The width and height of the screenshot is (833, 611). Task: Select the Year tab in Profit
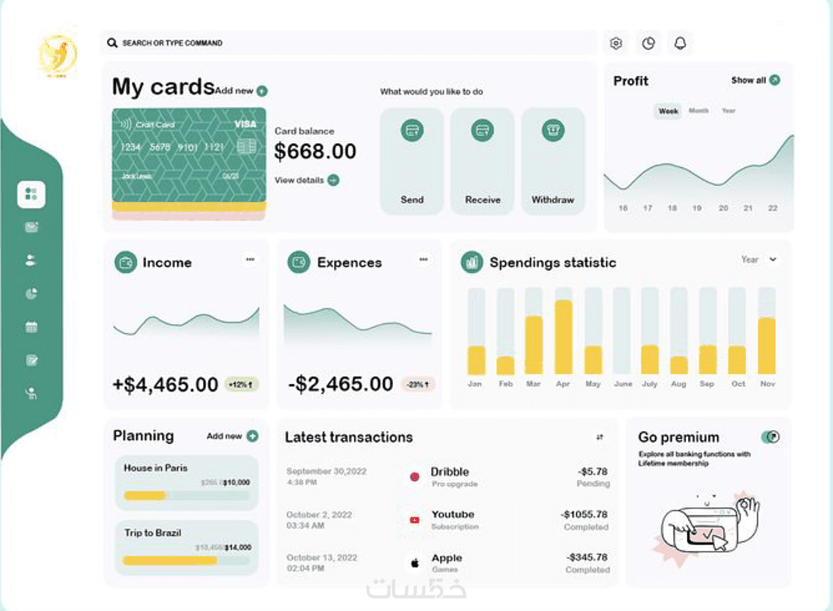[728, 111]
